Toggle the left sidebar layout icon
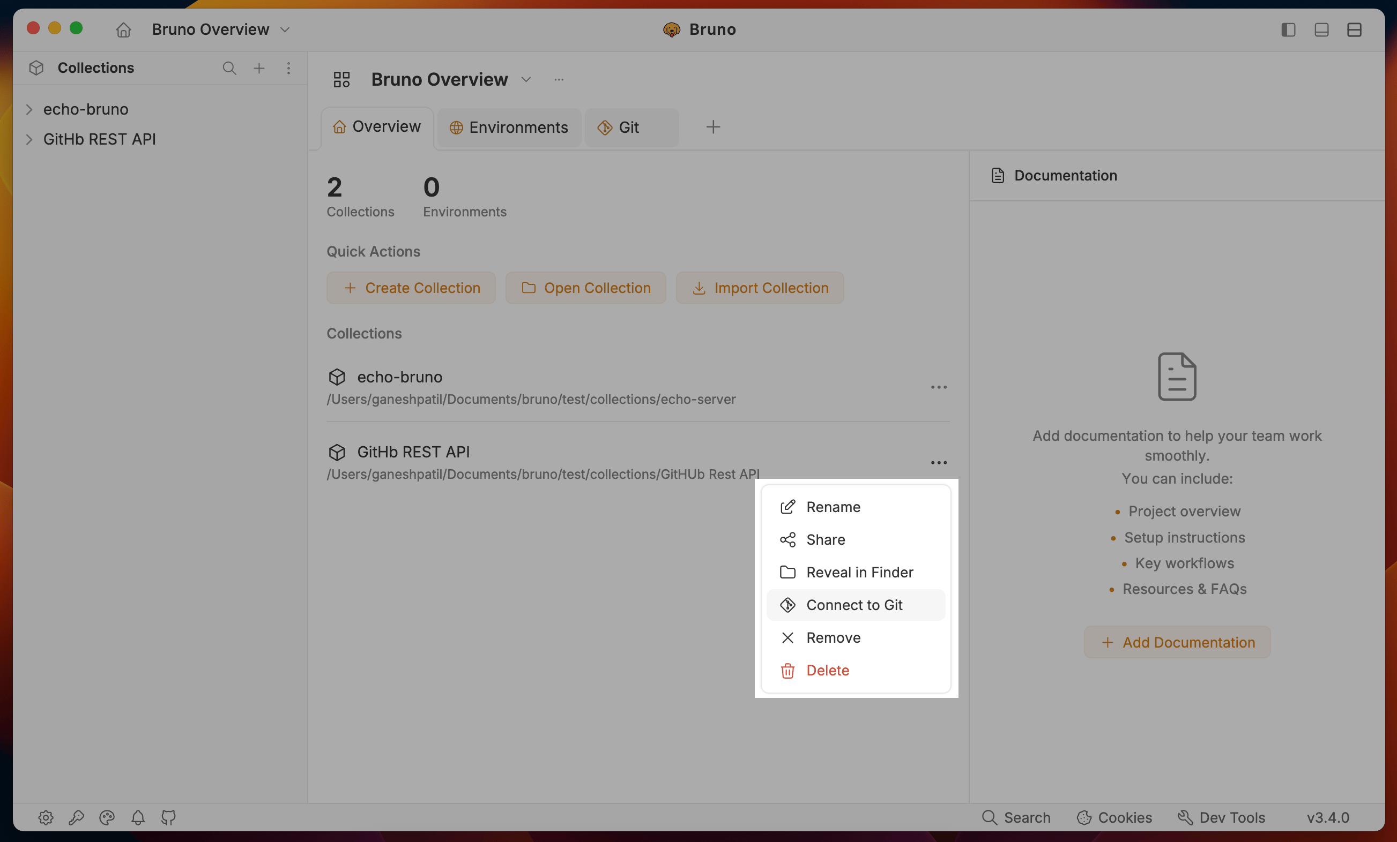Viewport: 1397px width, 842px height. pos(1288,29)
